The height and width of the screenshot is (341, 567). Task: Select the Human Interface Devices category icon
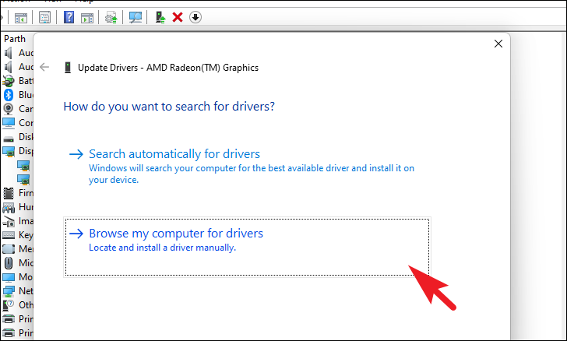tap(9, 207)
